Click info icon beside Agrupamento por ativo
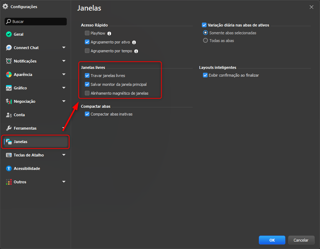This screenshot has height=249, width=320. [134, 42]
